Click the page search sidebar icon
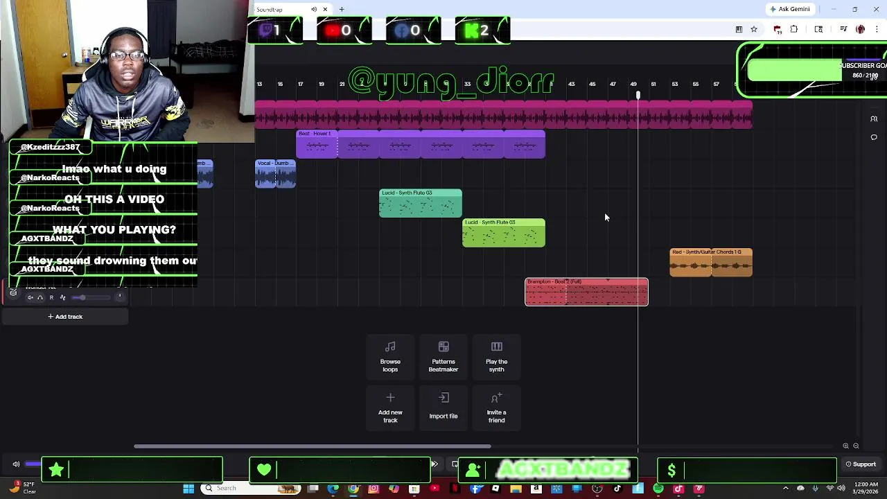 point(818,29)
